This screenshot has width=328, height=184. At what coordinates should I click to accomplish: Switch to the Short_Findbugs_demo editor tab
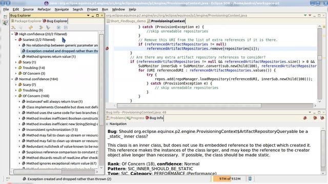[x=126, y=21]
